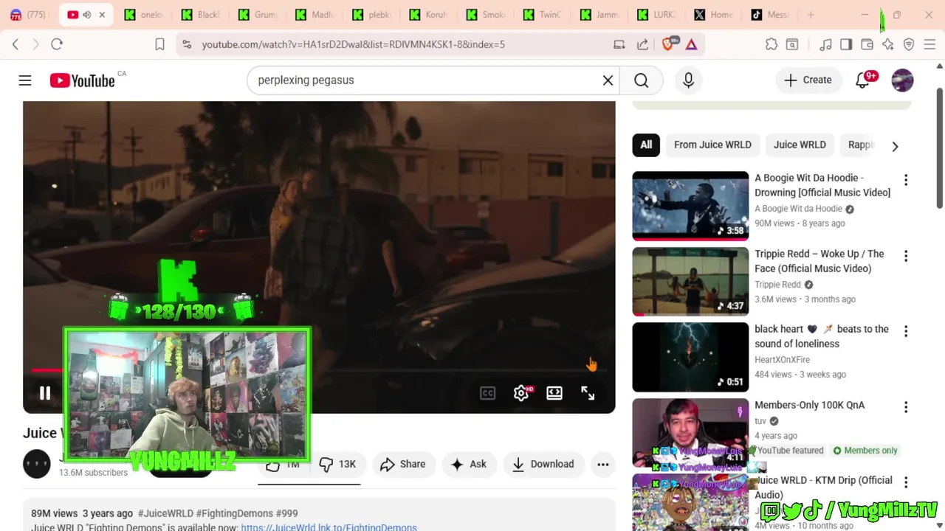Switch to the TikTok Messages tab
The image size is (945, 531).
coord(770,15)
